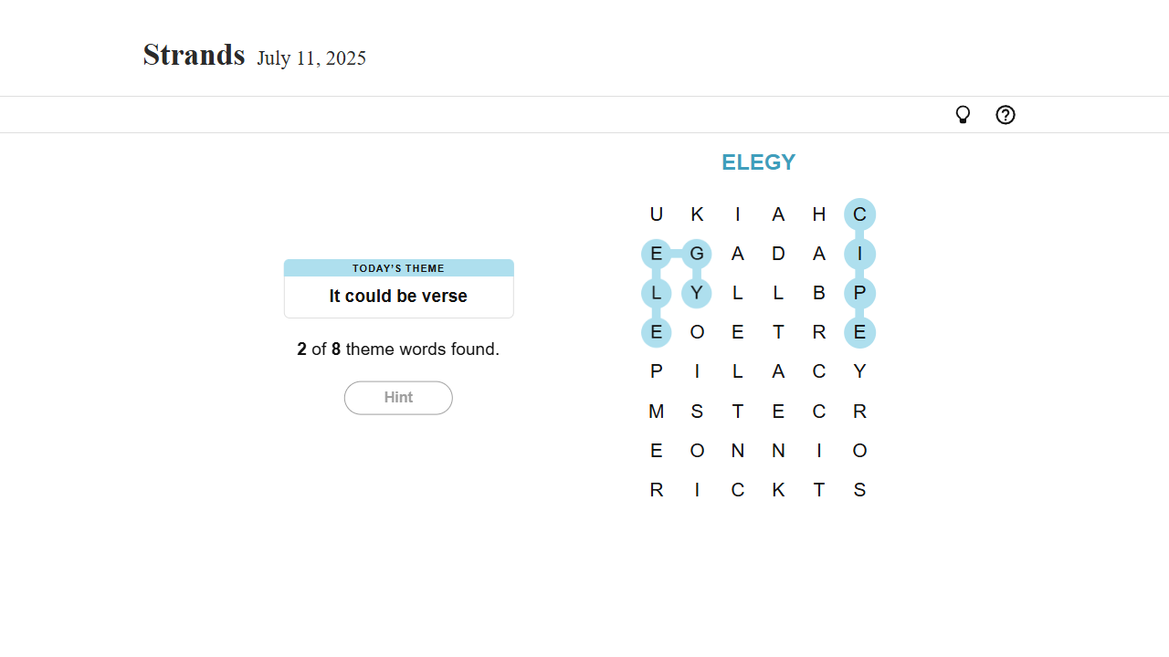
Task: Tap the highlighted letter P
Action: click(x=859, y=293)
